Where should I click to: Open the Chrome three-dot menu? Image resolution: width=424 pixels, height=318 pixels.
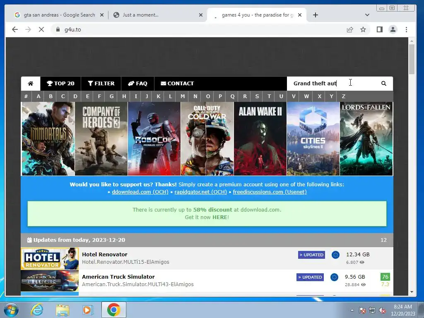coord(406,29)
